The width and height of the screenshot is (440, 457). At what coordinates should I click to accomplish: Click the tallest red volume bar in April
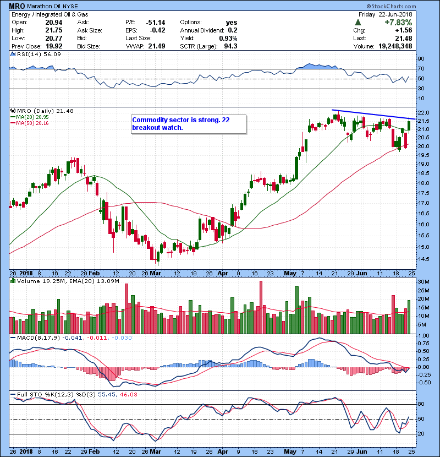tap(261, 307)
